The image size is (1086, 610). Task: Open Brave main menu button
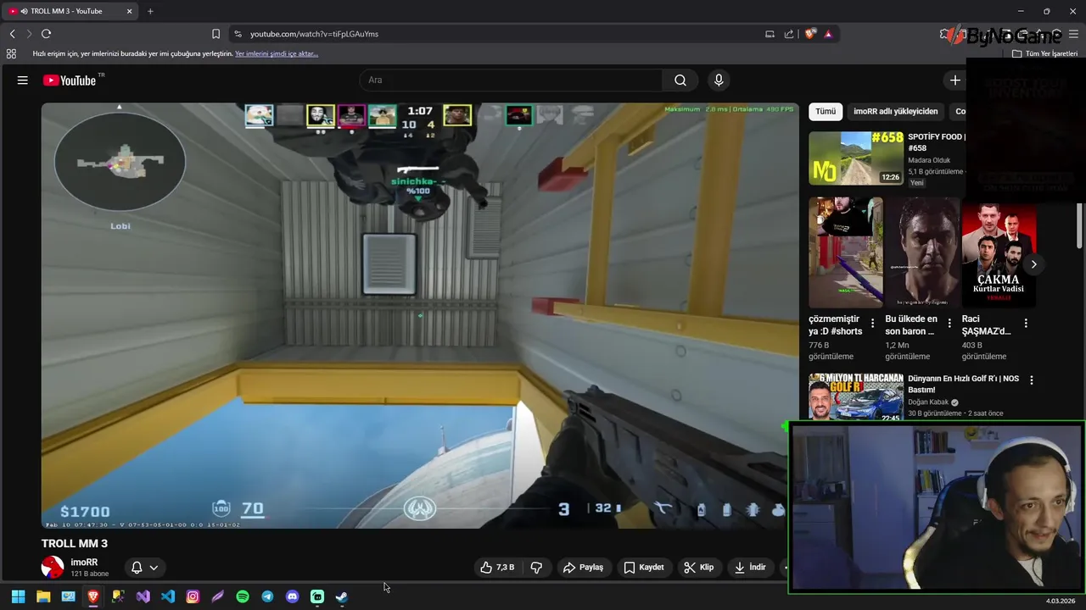[x=1073, y=34]
